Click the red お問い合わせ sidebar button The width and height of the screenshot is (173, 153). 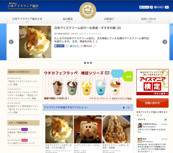(152, 103)
